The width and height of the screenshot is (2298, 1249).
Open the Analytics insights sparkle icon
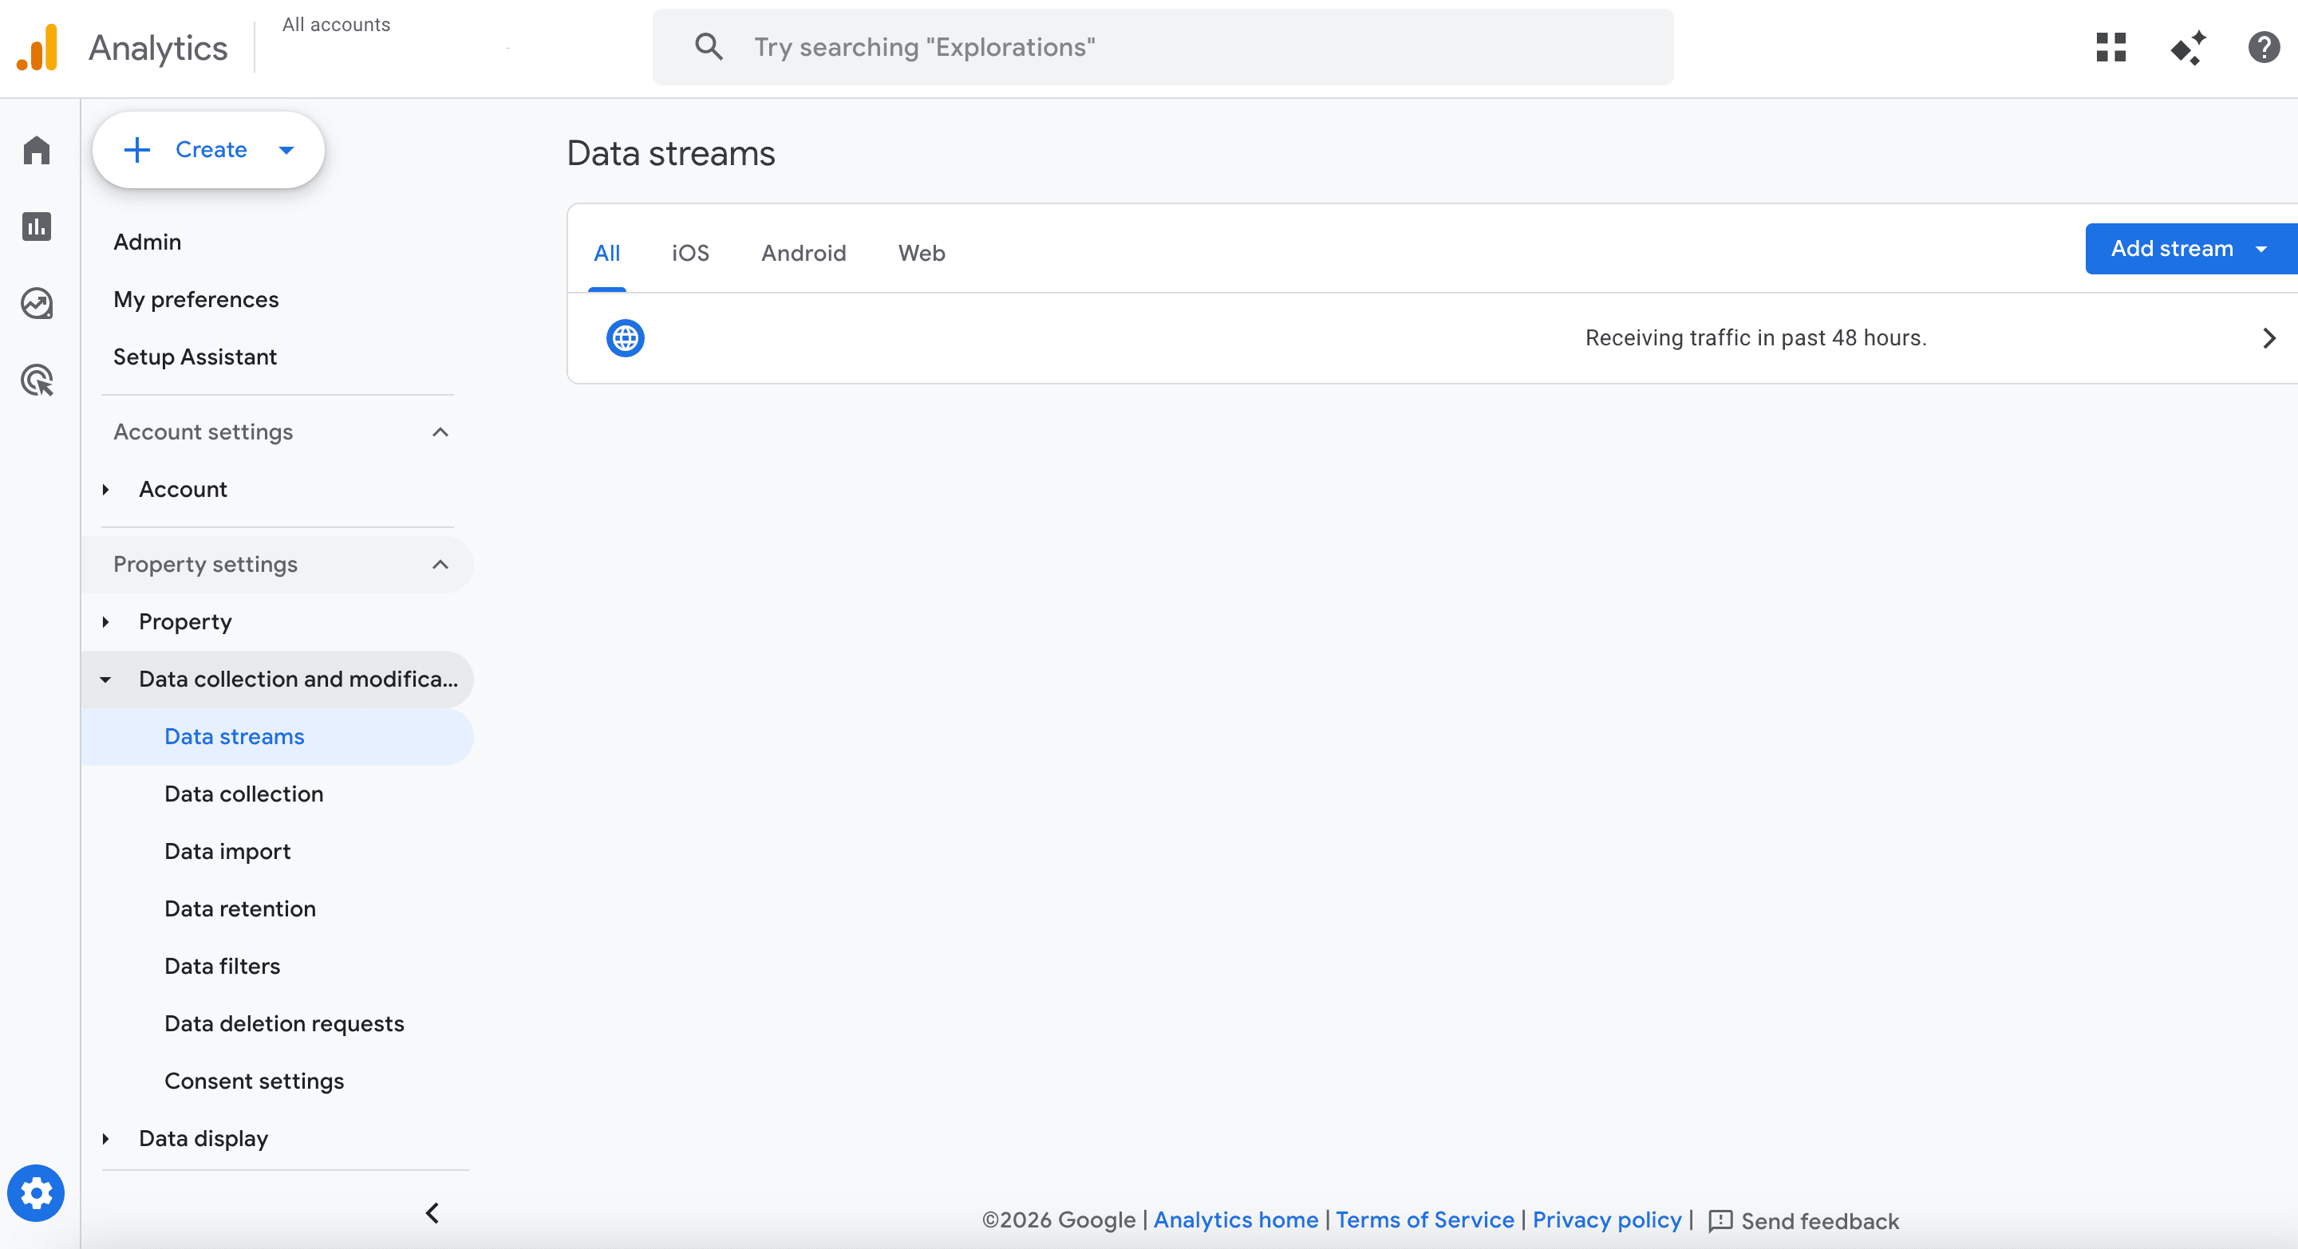[x=2187, y=47]
